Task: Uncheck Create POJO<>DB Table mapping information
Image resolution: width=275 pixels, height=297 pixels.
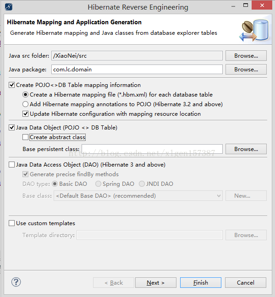Action: 11,85
